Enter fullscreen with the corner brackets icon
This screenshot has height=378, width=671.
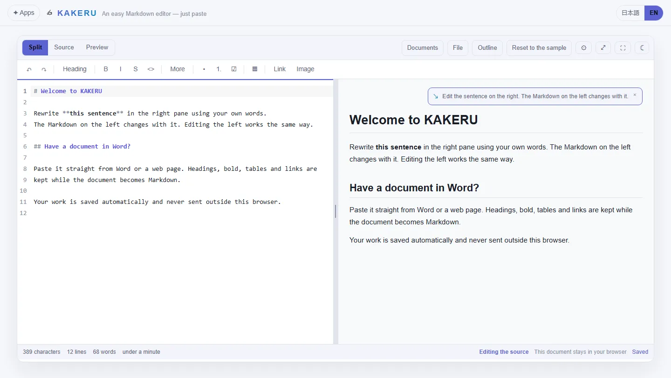623,47
